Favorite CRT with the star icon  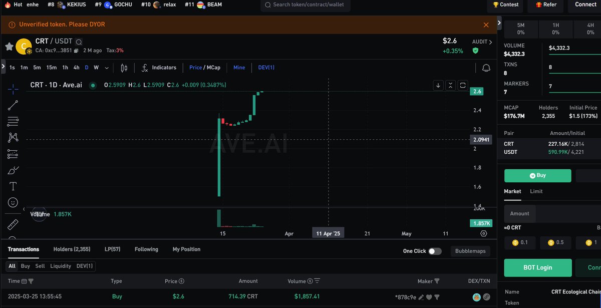pyautogui.click(x=9, y=47)
